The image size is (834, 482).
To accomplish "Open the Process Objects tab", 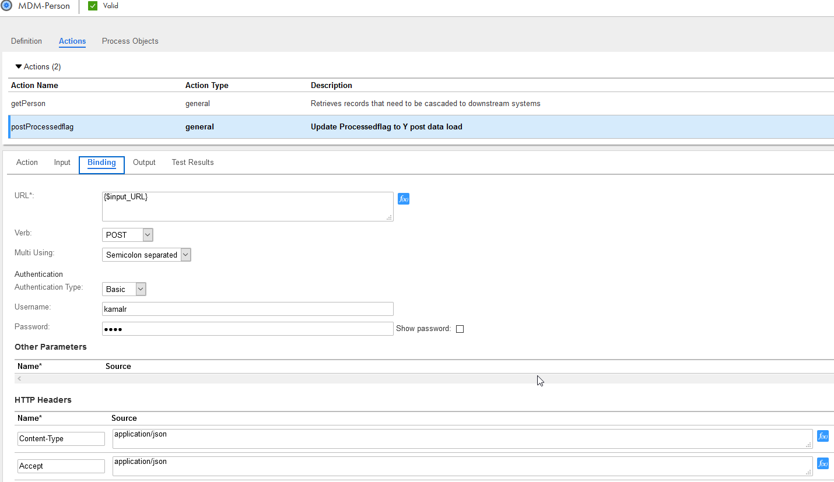I will pos(130,41).
